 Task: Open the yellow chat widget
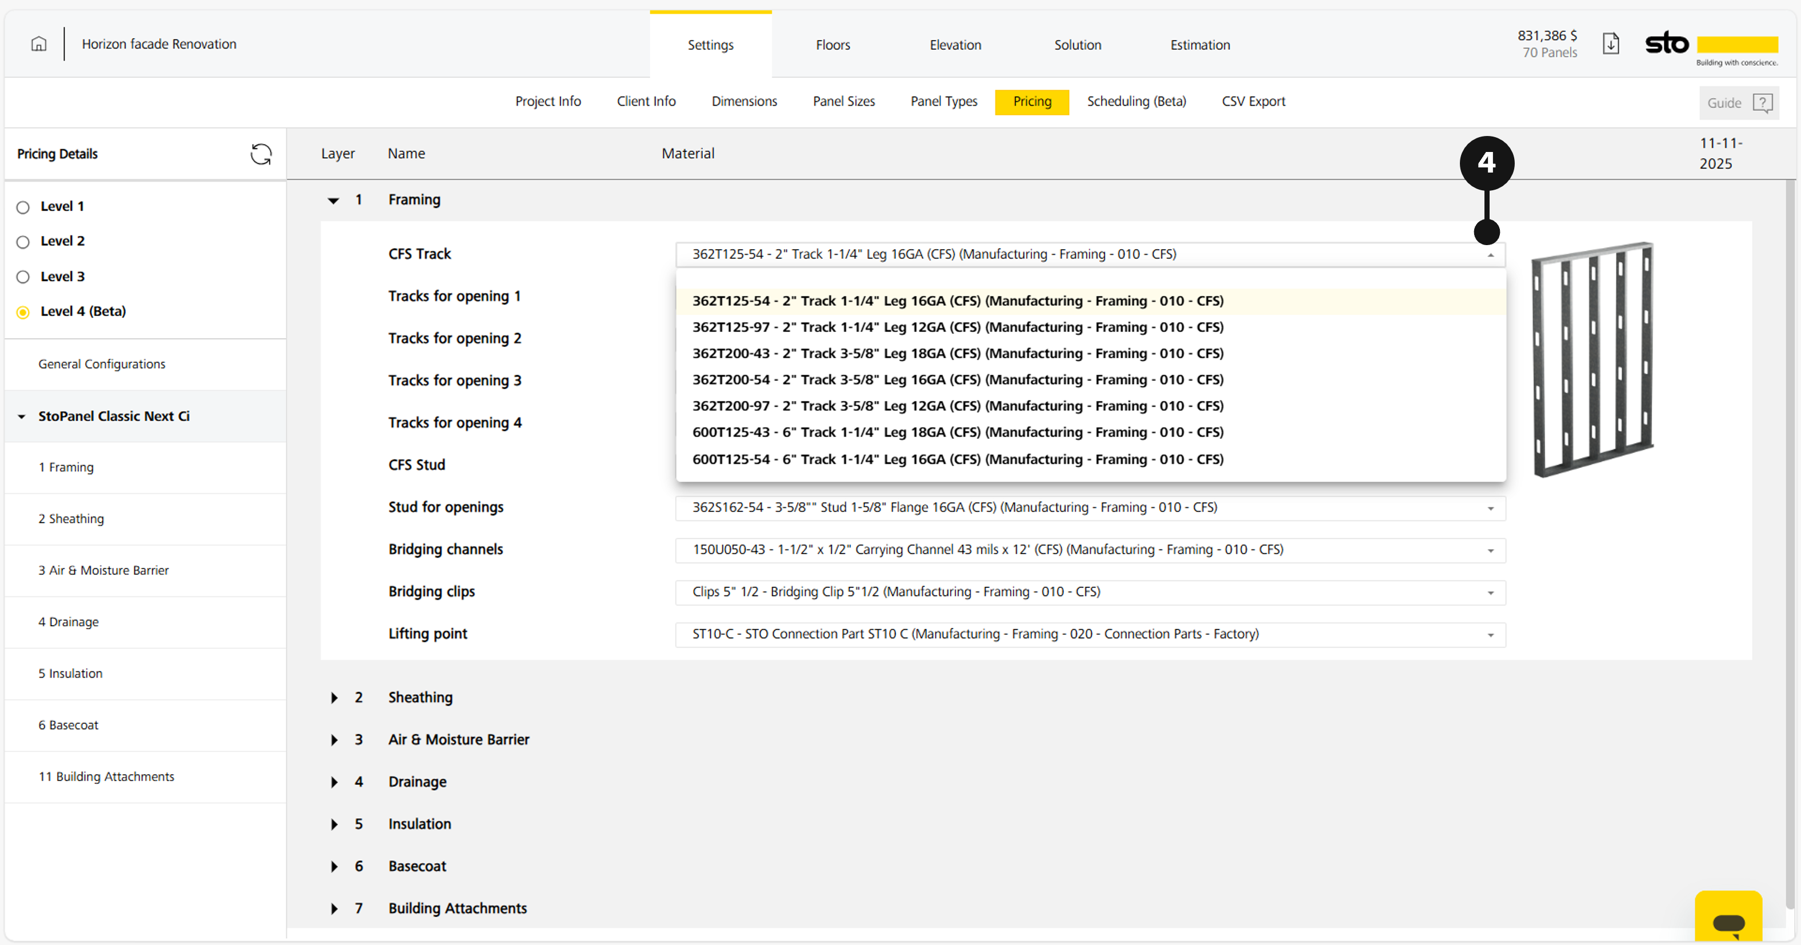[x=1728, y=916]
